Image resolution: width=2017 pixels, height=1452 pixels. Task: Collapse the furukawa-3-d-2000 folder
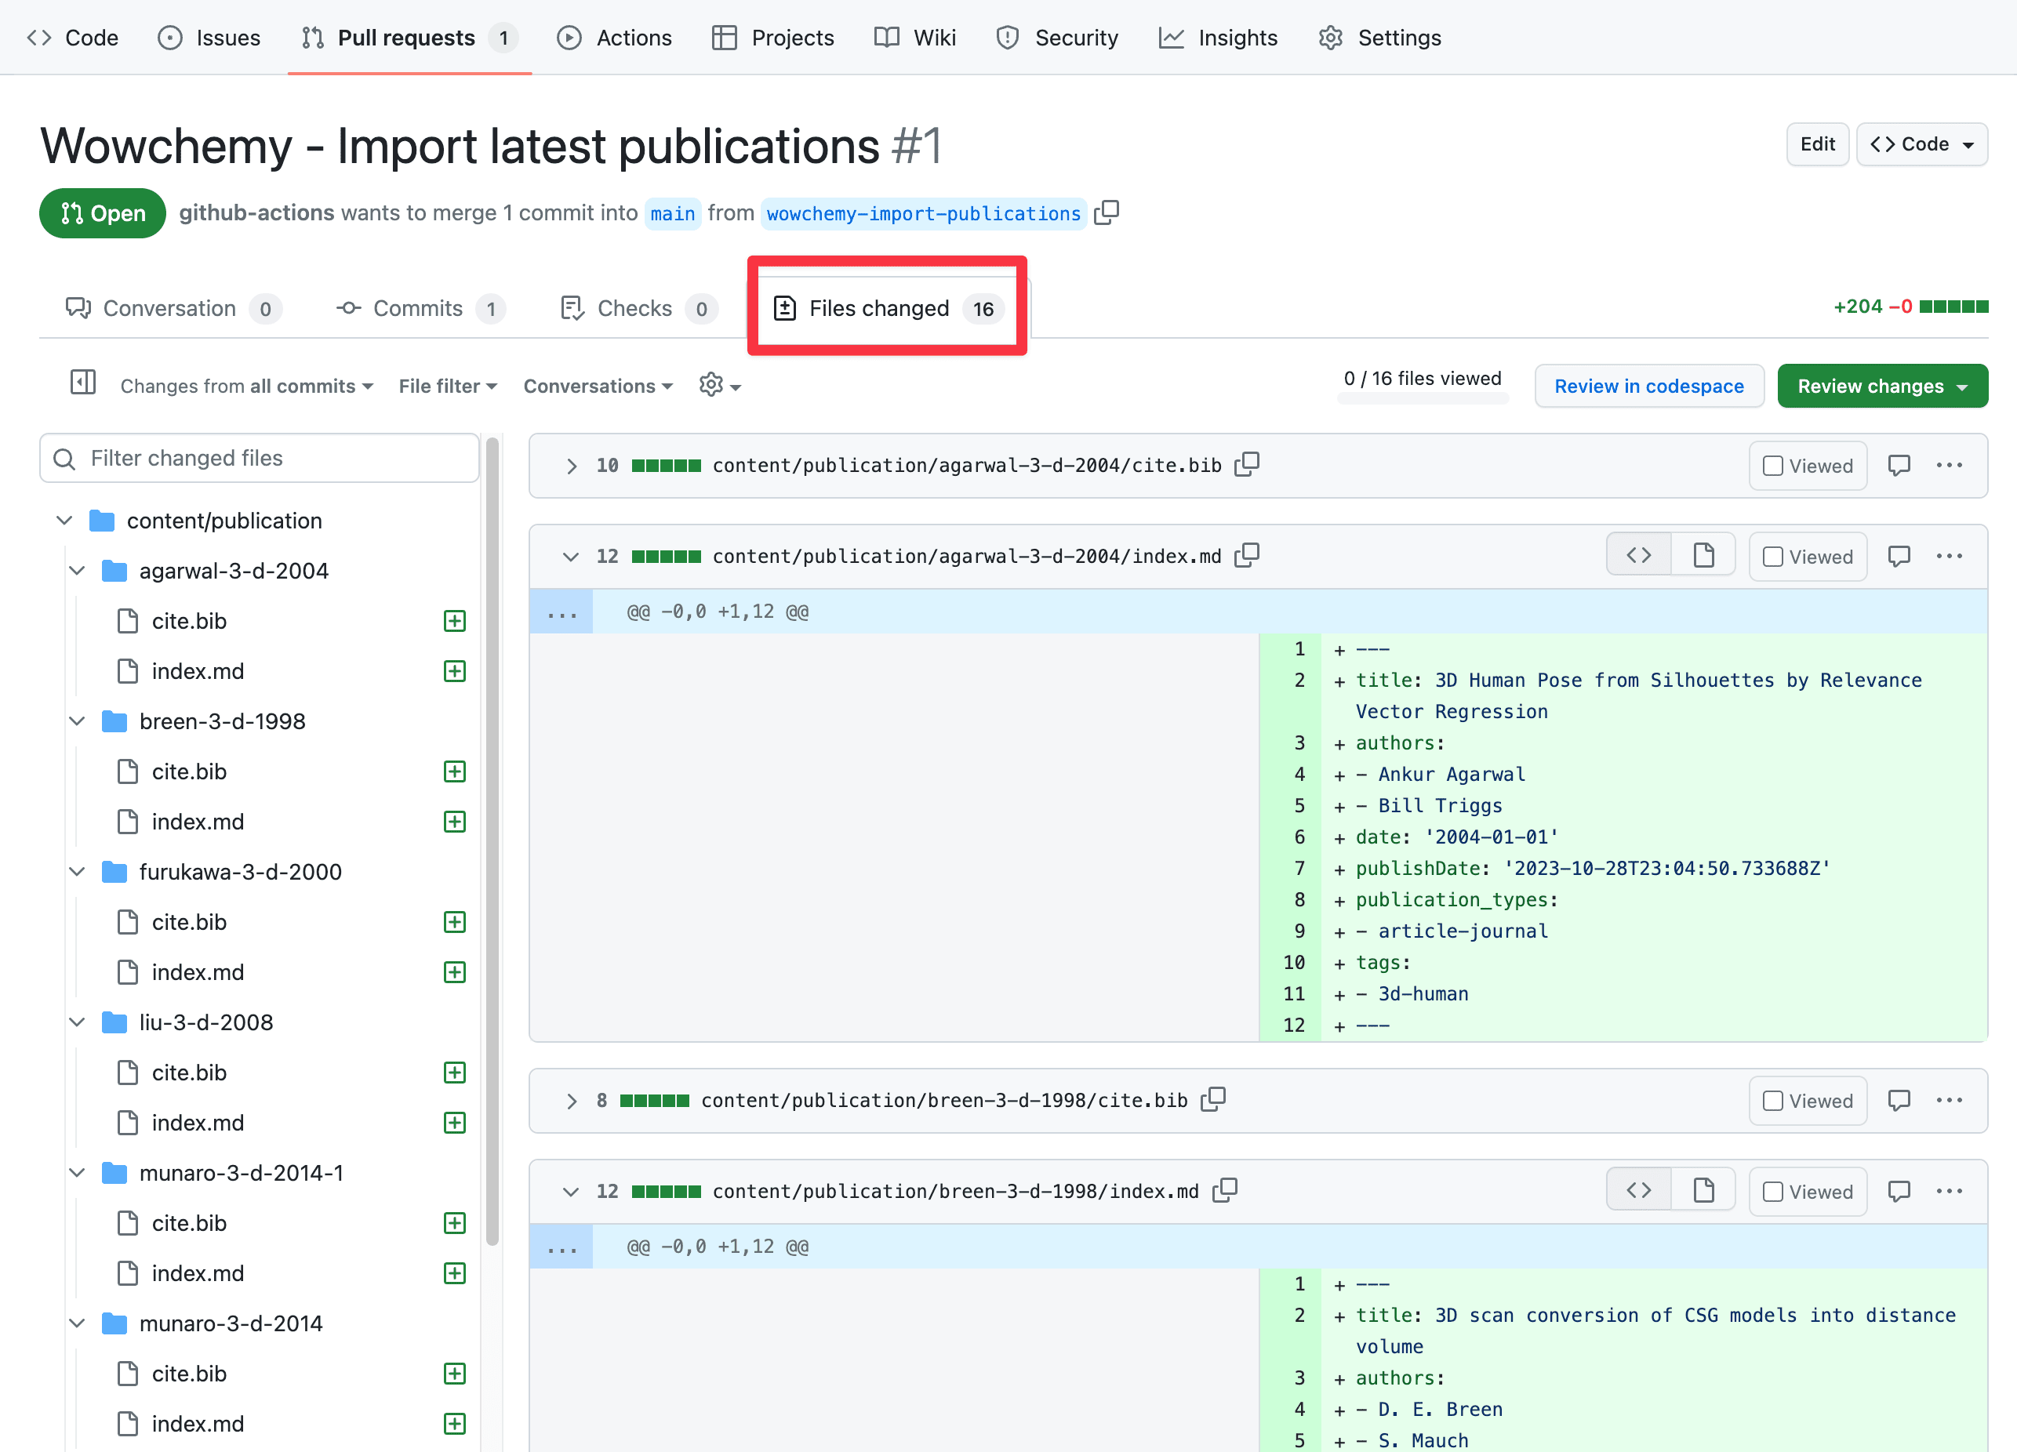[x=78, y=871]
